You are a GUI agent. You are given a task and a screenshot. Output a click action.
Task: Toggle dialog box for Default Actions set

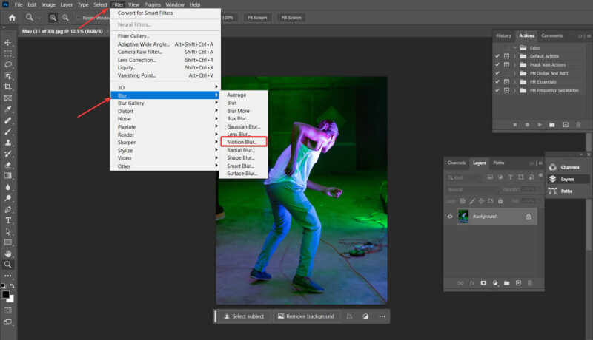pyautogui.click(x=506, y=56)
